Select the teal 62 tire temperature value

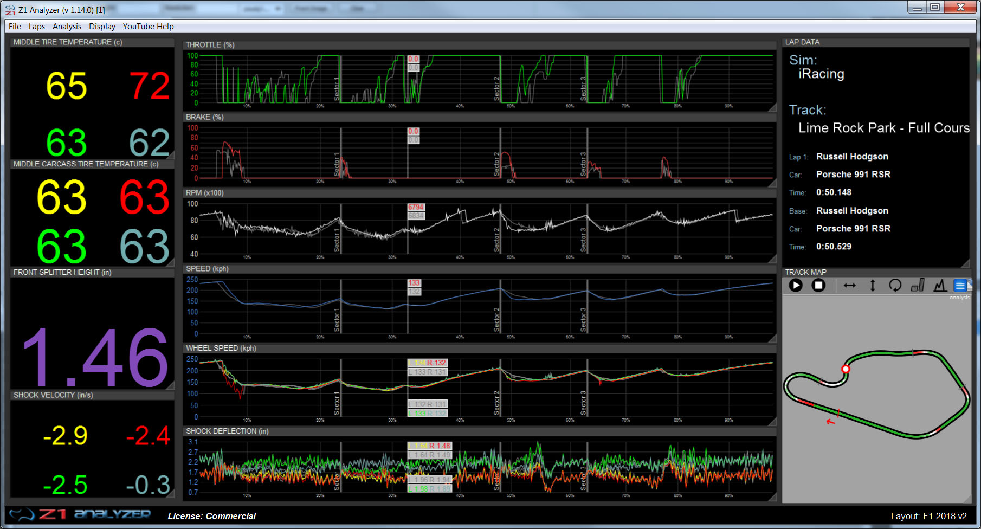pos(150,143)
